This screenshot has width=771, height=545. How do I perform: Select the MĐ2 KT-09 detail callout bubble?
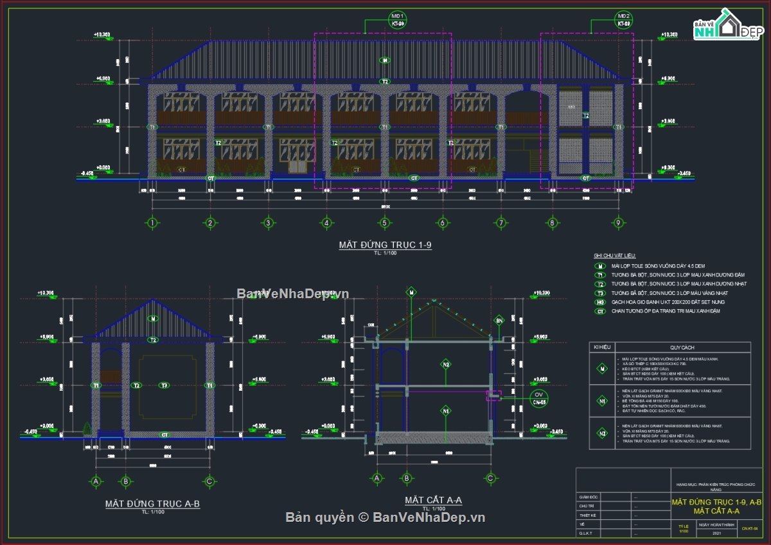(623, 19)
